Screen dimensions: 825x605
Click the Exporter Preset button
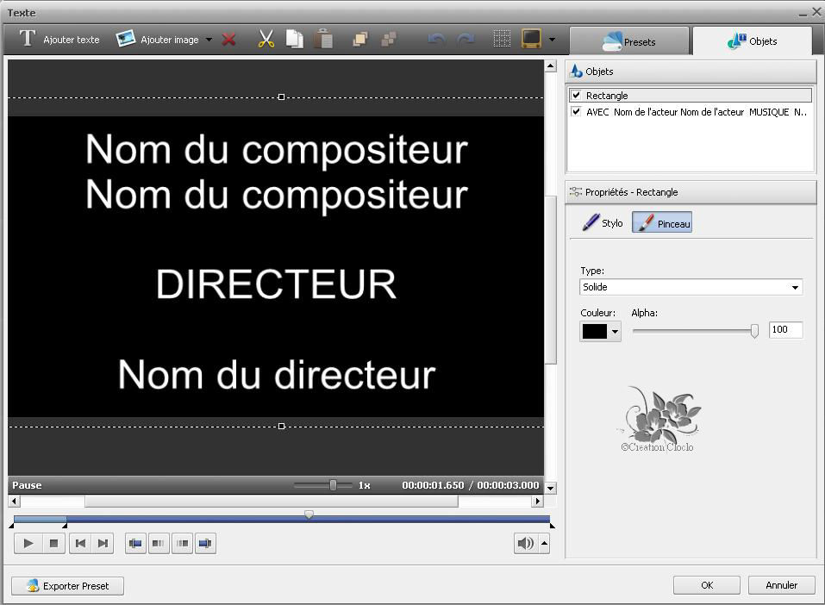point(67,586)
